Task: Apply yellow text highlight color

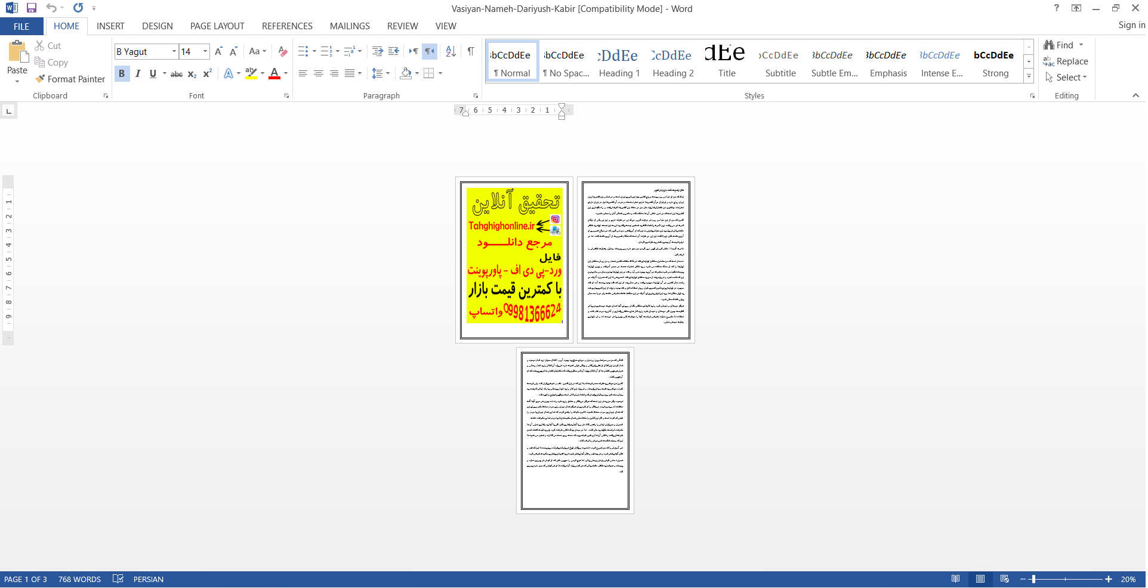Action: [251, 73]
